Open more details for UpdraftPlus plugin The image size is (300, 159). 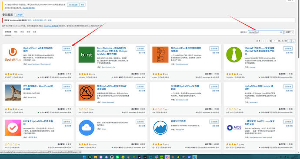click(68, 53)
